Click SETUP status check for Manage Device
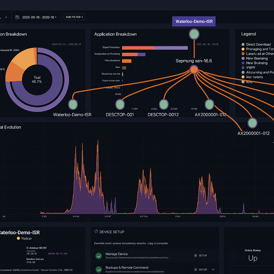Image resolution: width=274 pixels, height=274 pixels. (201, 256)
